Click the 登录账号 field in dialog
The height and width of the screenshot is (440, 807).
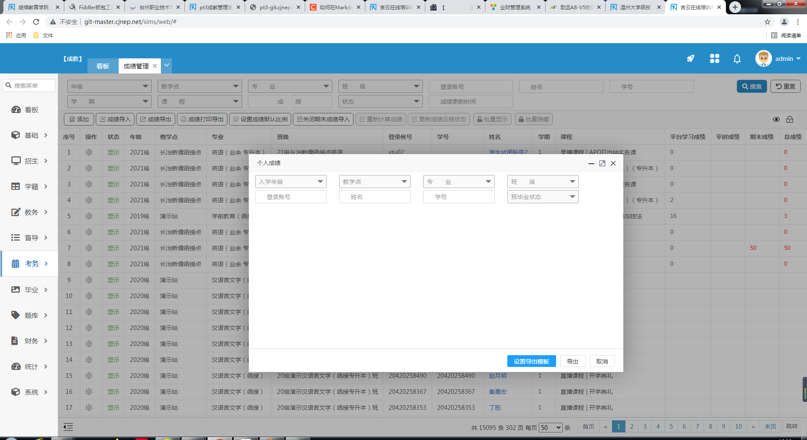[290, 197]
